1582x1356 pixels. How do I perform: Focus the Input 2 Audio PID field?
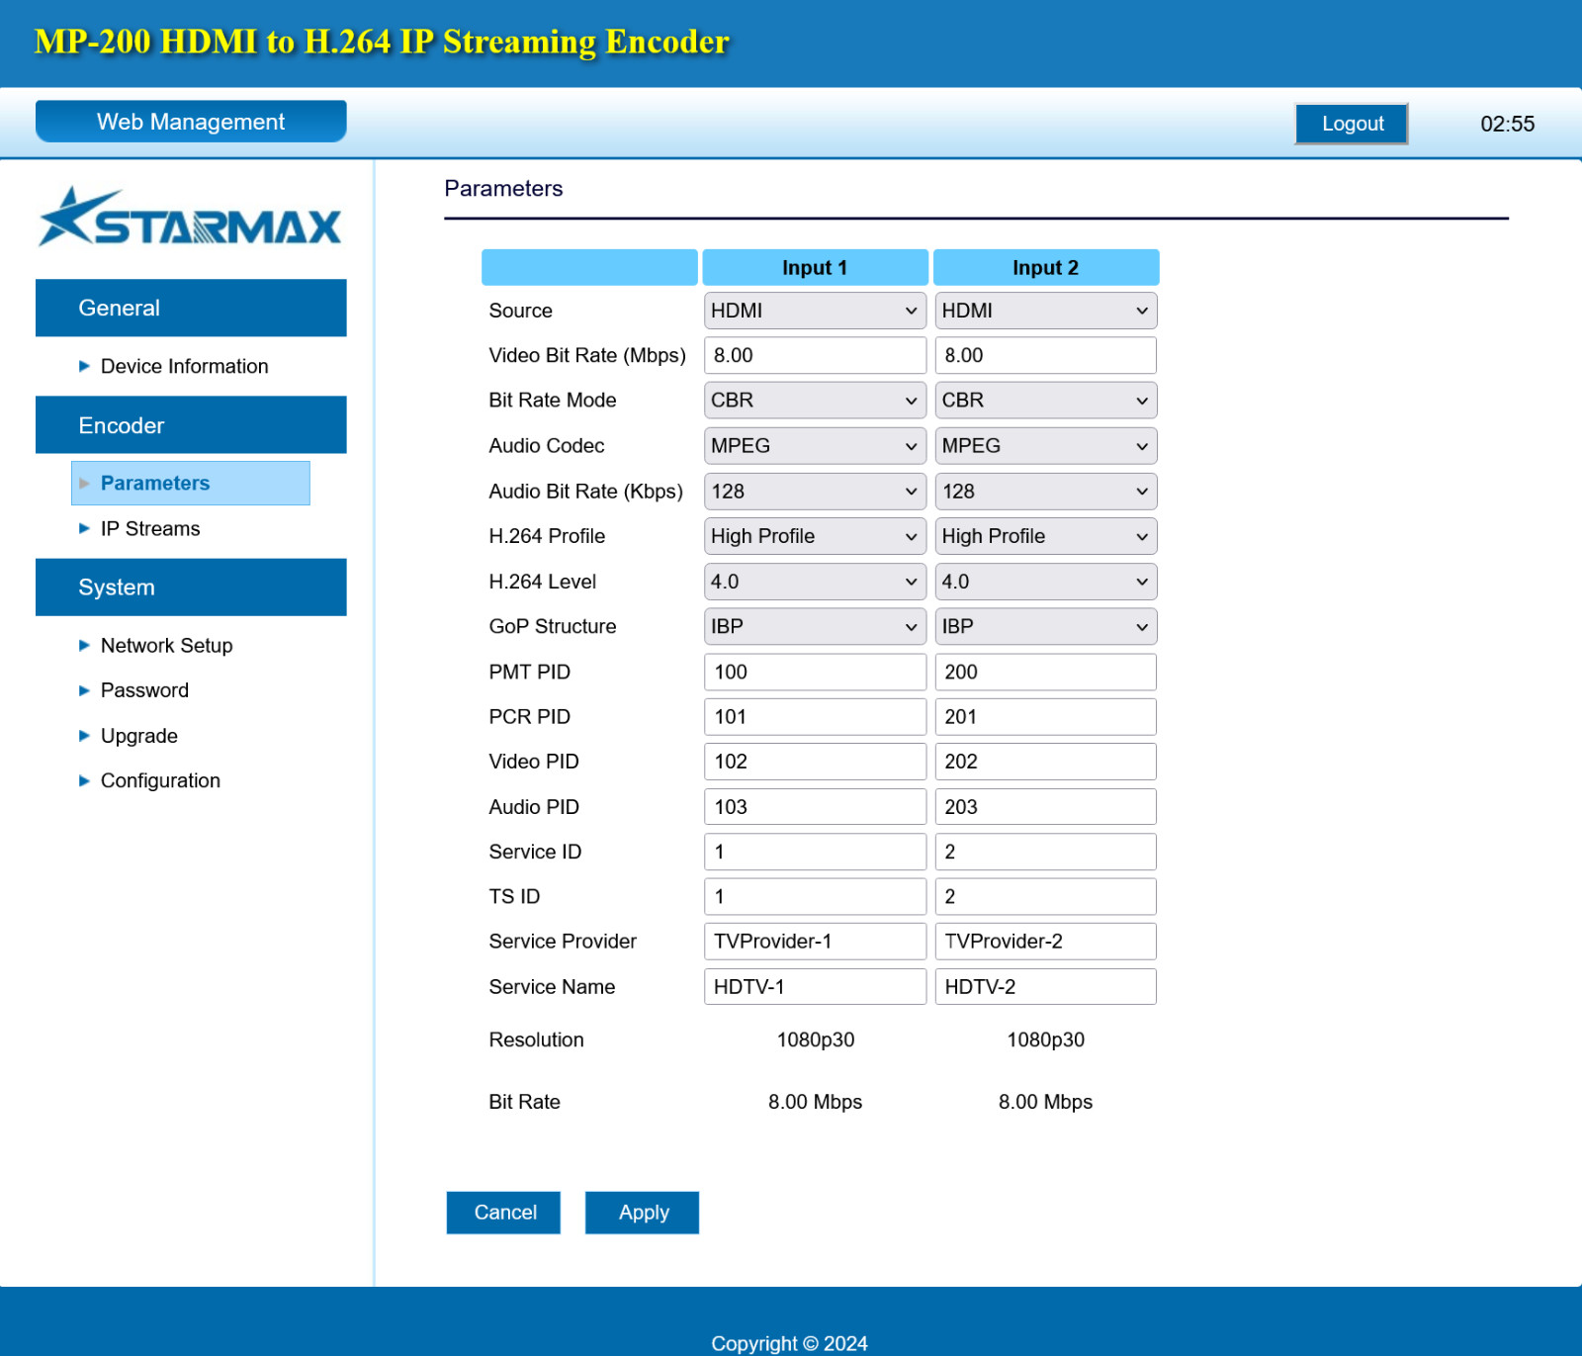pos(1045,807)
